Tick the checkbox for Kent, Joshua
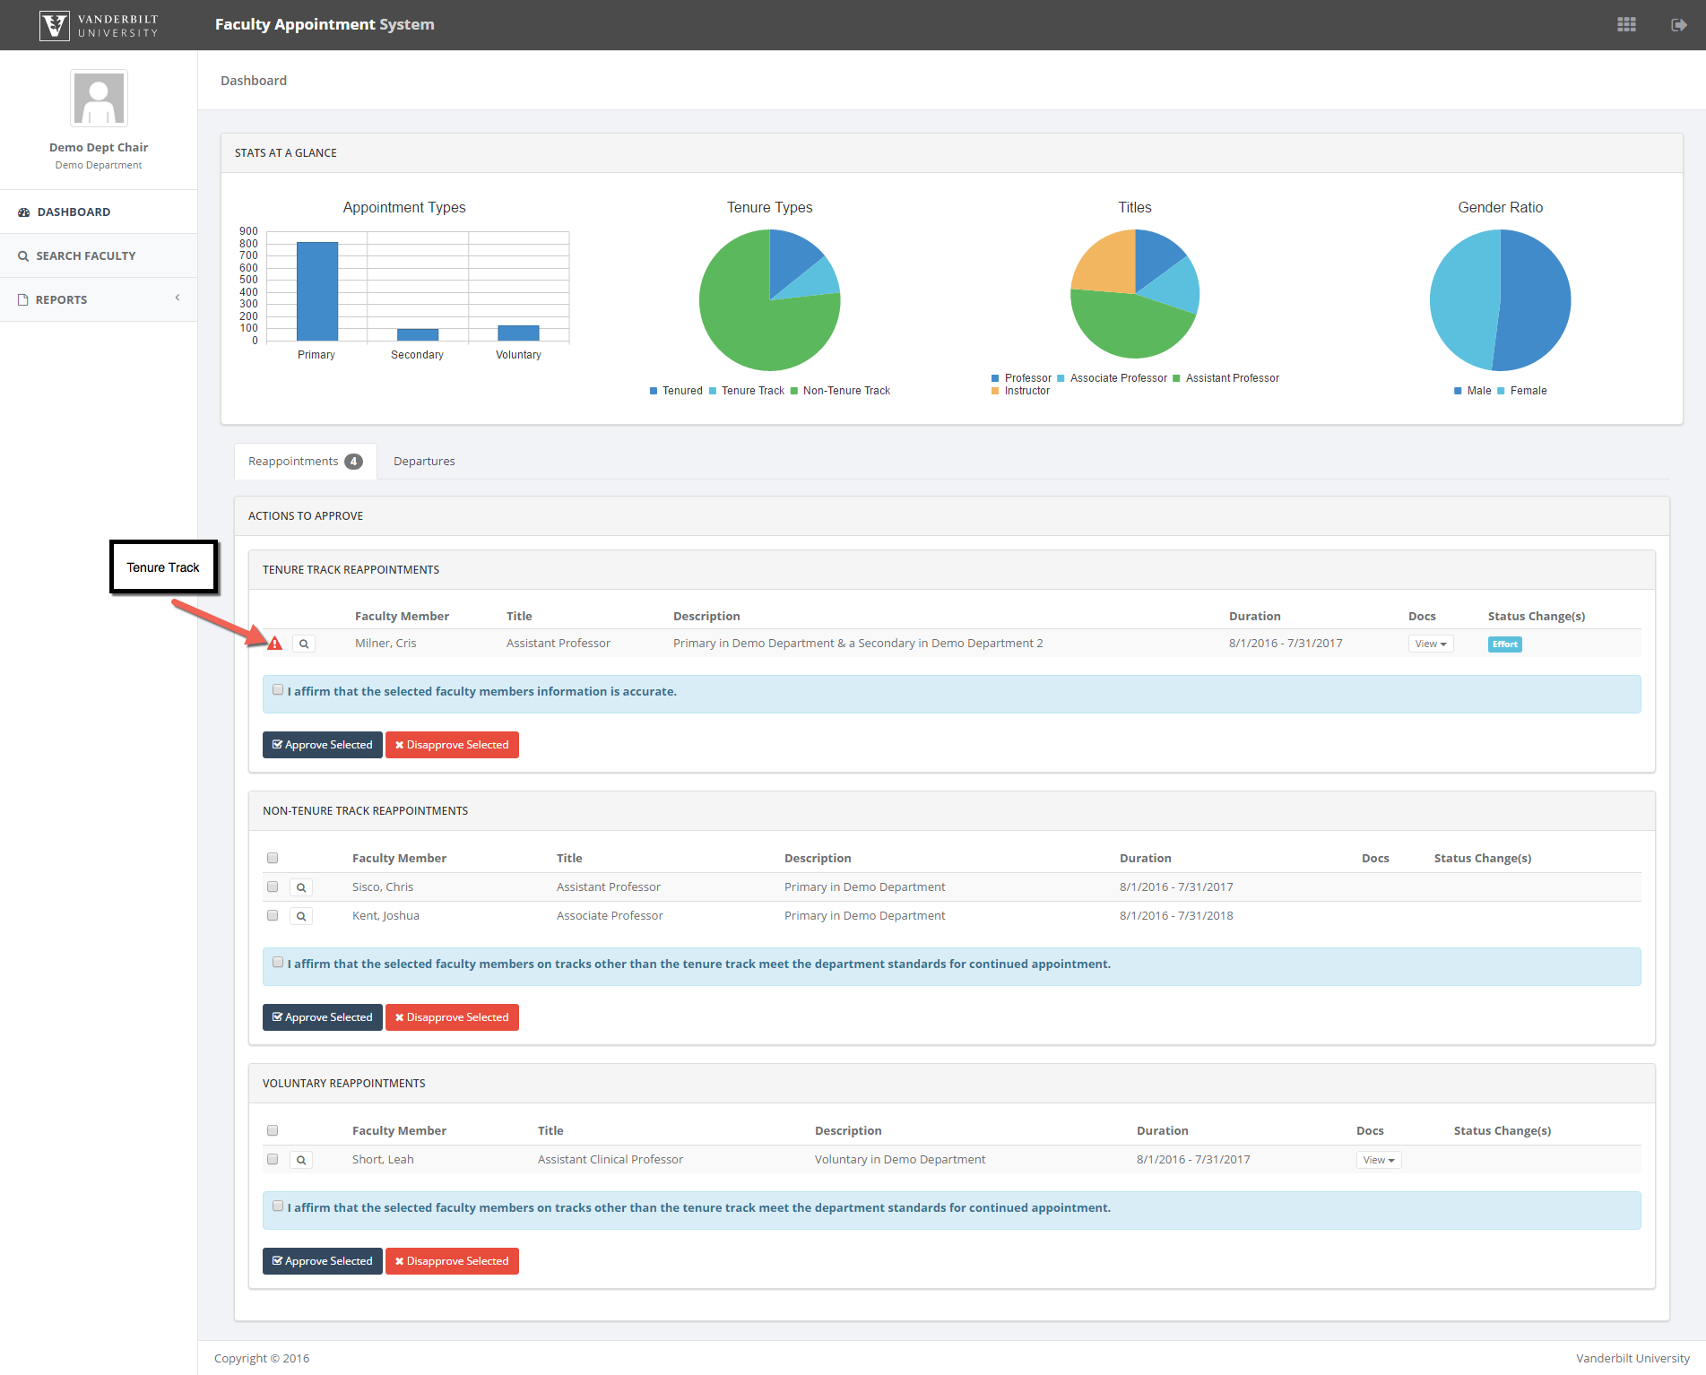The height and width of the screenshot is (1375, 1706). pos(273,916)
